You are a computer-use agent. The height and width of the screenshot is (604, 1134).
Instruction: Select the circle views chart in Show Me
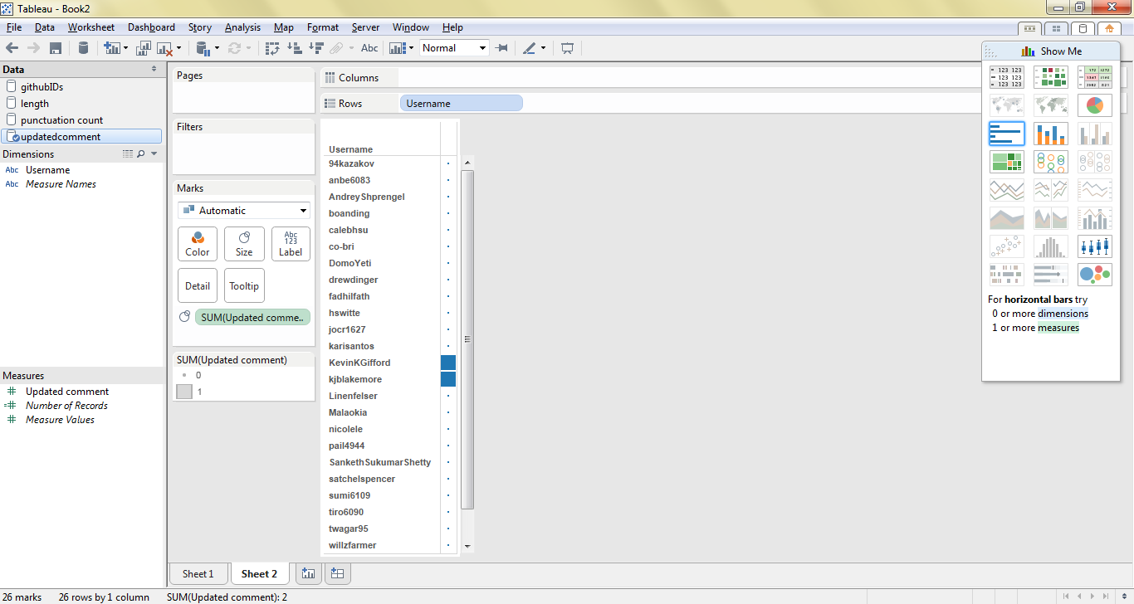(1051, 162)
